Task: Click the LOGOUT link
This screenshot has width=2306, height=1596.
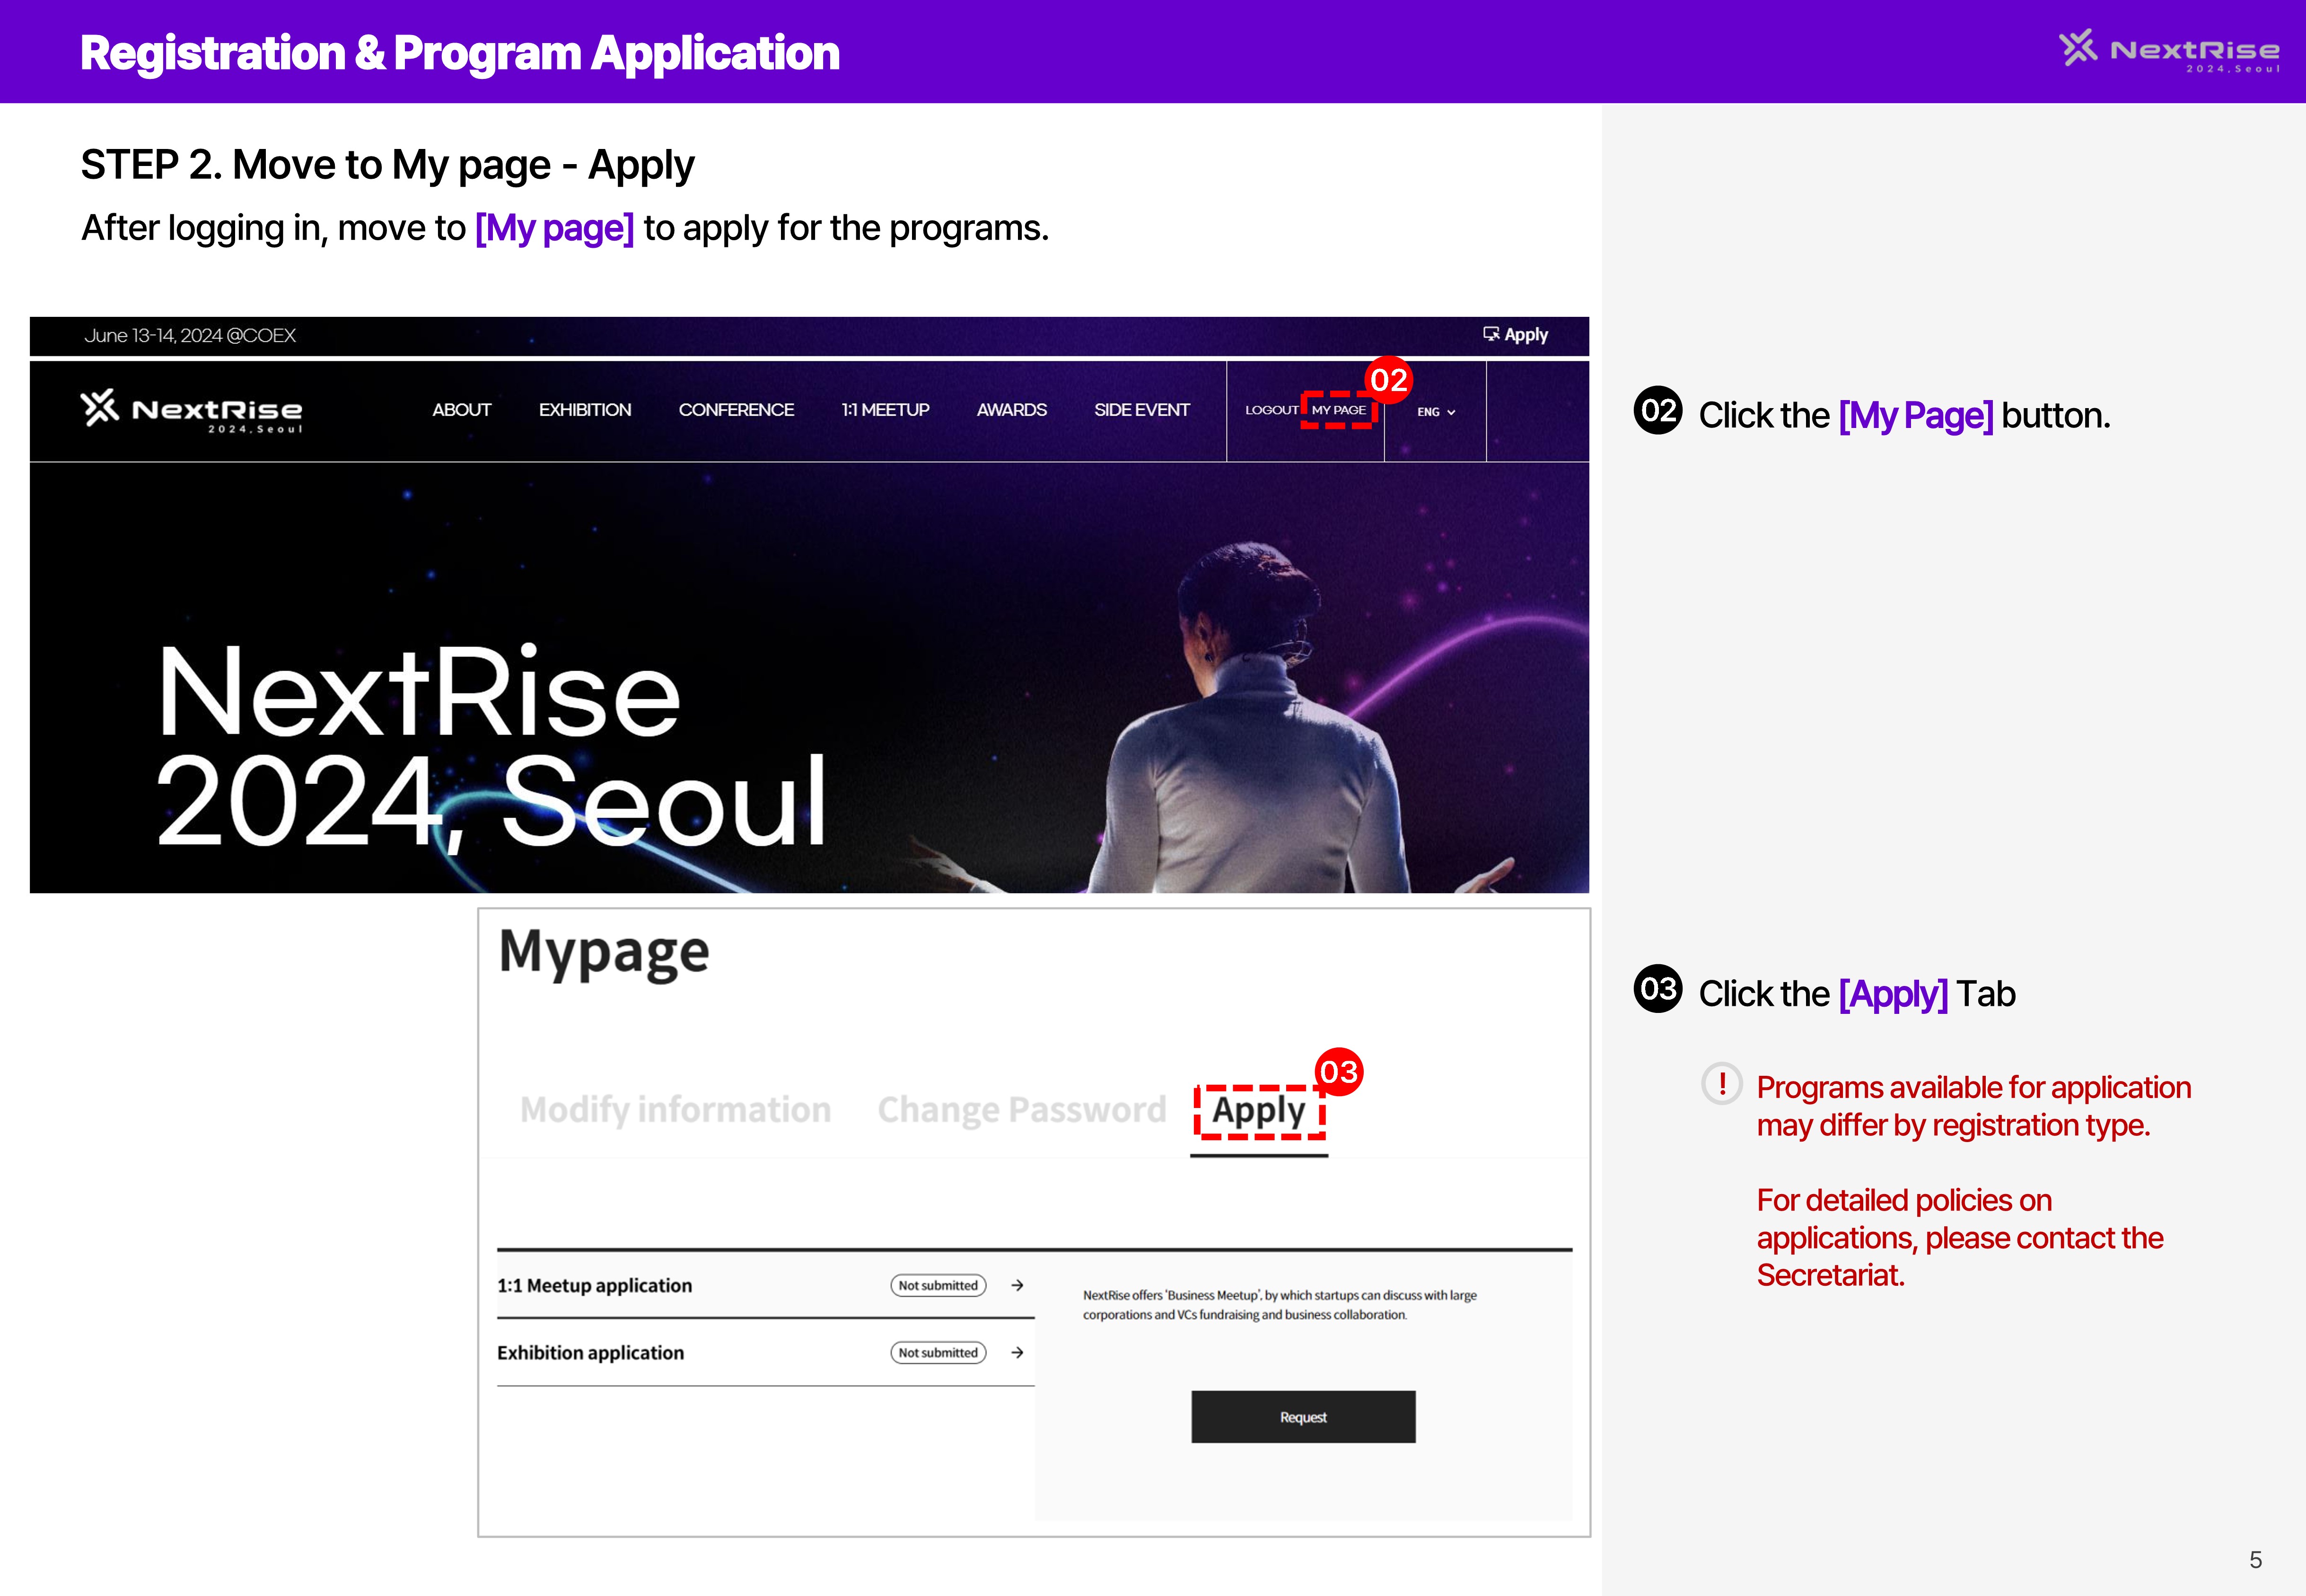Action: point(1271,410)
